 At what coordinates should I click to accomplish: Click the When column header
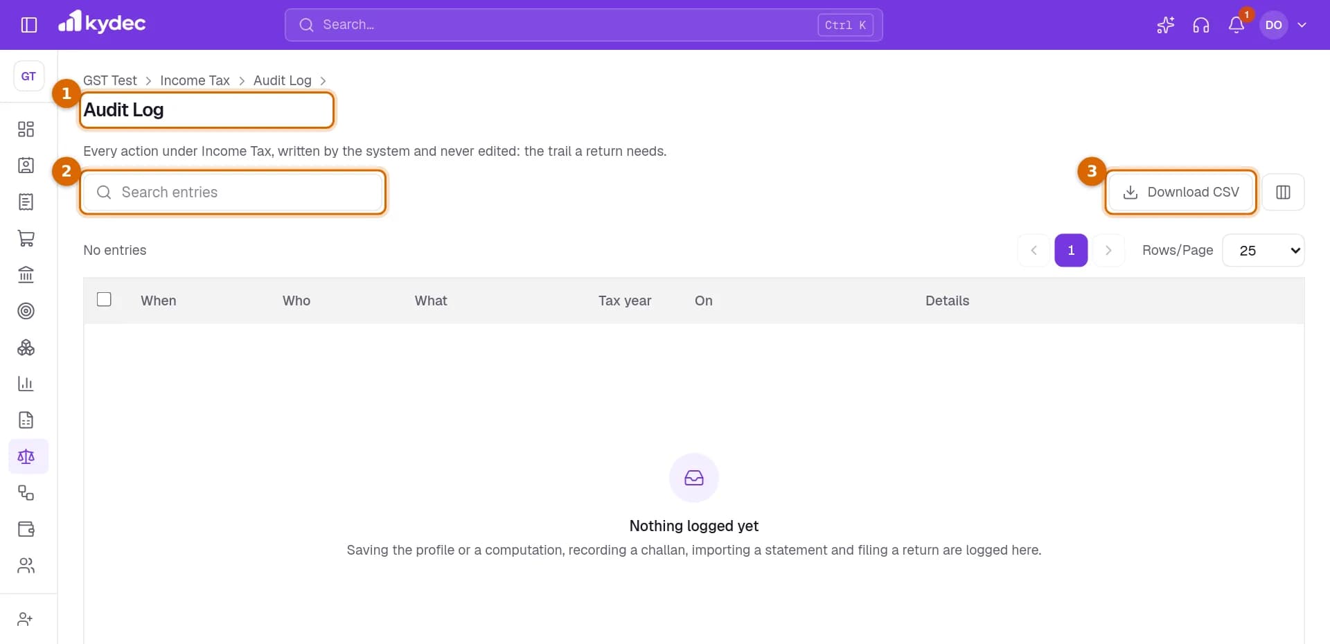coord(159,301)
